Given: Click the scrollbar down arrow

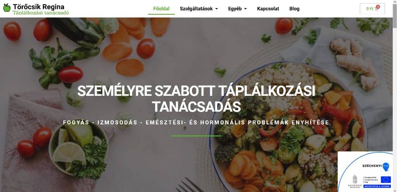Looking at the screenshot, I should coord(395,190).
